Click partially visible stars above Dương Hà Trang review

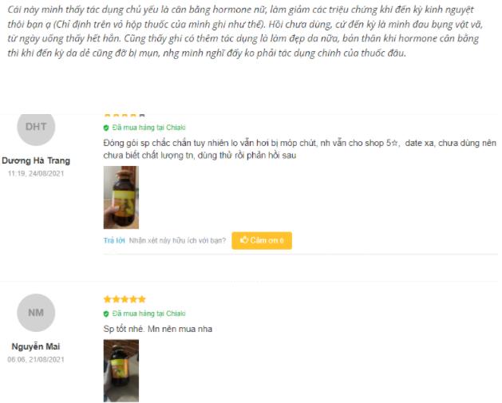(x=125, y=116)
